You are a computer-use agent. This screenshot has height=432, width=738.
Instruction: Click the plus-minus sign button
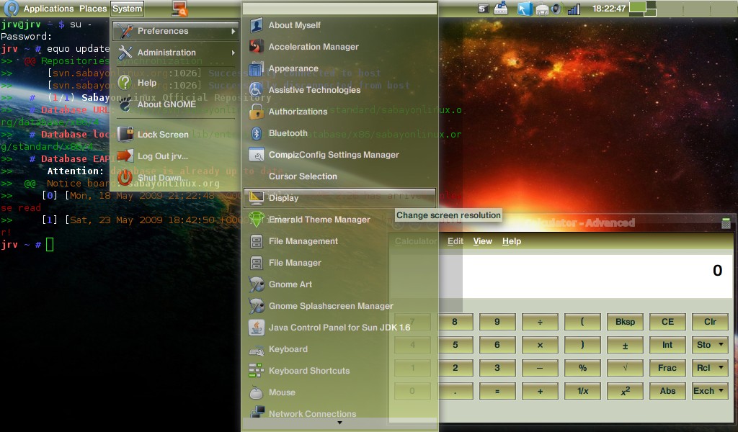pyautogui.click(x=625, y=345)
